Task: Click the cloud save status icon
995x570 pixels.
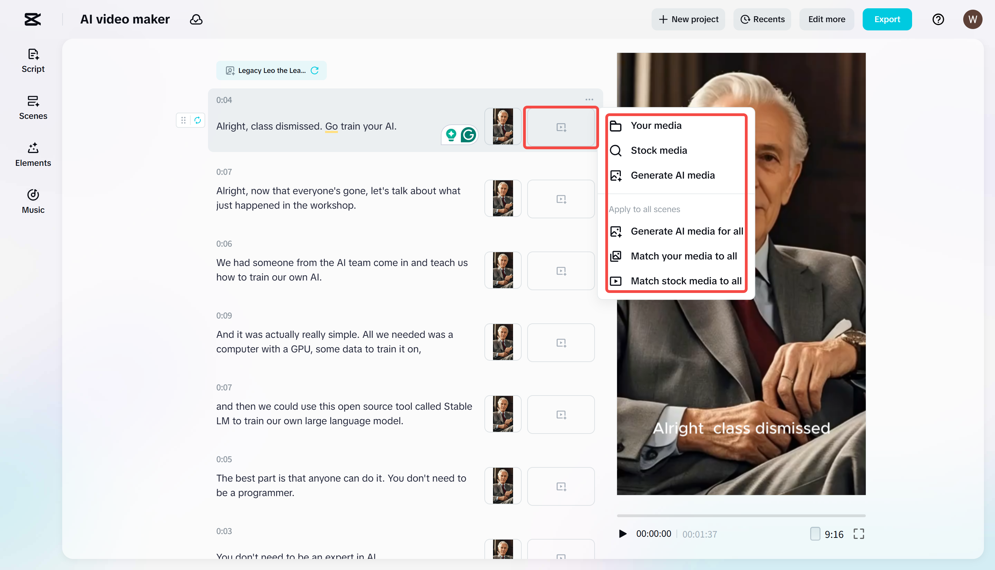Action: click(196, 19)
